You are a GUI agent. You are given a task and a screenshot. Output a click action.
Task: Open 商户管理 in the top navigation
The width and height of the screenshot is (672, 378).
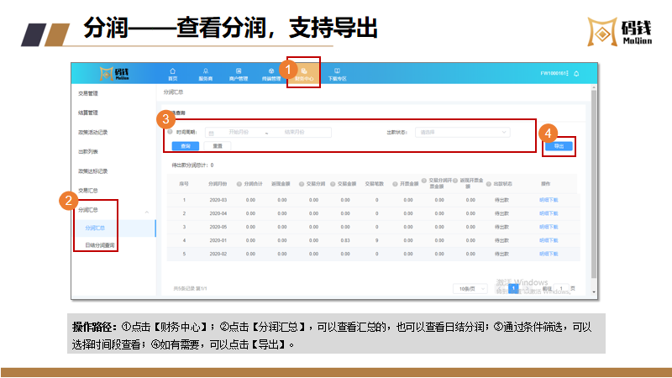click(239, 73)
